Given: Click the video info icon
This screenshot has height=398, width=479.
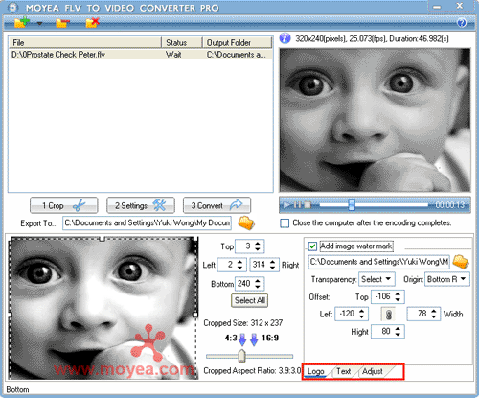Looking at the screenshot, I should pos(285,38).
